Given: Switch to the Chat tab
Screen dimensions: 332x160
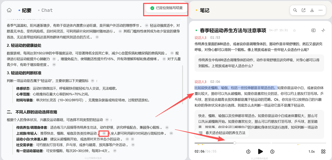Looking at the screenshot, I should coord(47,10).
